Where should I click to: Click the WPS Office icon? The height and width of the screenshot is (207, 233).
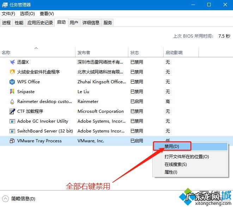(x=12, y=82)
